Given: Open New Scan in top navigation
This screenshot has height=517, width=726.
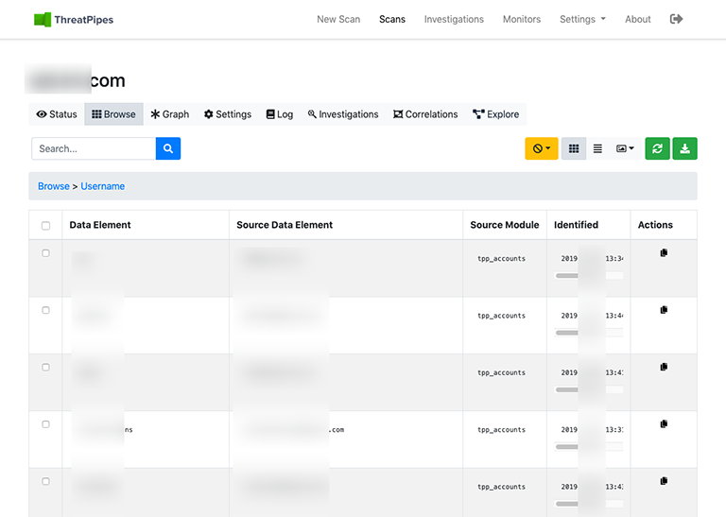Looking at the screenshot, I should 338,19.
